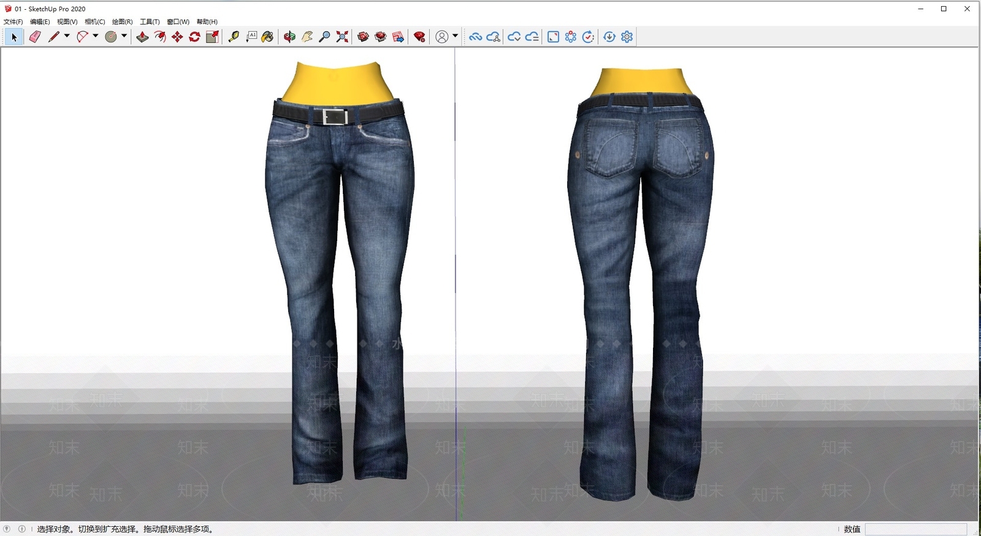The image size is (981, 536).
Task: Open the 3D Warehouse
Action: (x=363, y=37)
